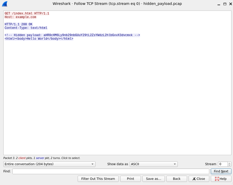The image size is (233, 185).
Task: Click the Stream stepper up arrow
Action: click(x=229, y=163)
